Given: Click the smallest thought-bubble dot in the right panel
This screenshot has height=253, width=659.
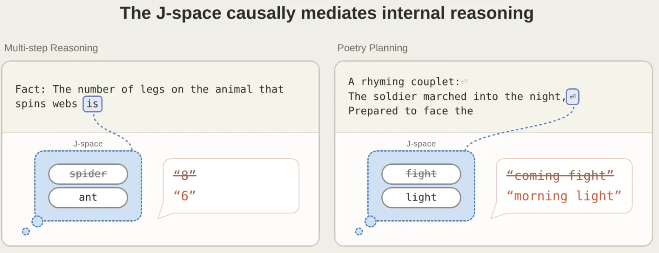Looking at the screenshot, I should pyautogui.click(x=359, y=231).
